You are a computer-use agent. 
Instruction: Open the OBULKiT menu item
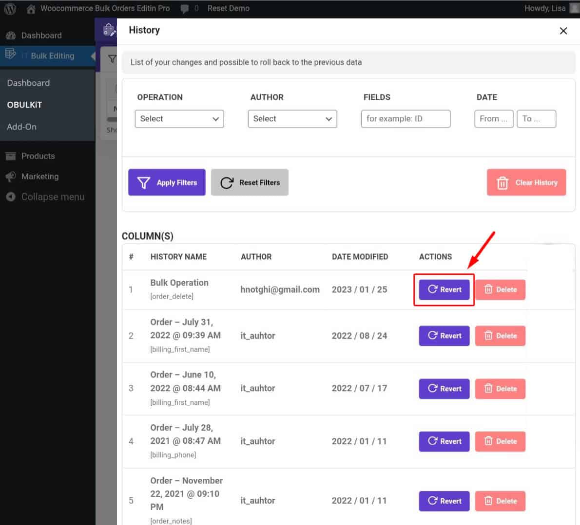click(24, 105)
